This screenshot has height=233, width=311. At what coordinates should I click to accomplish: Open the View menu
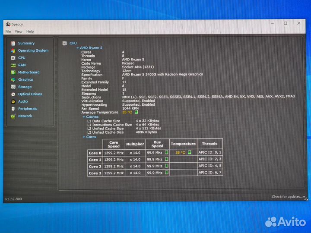[19, 31]
